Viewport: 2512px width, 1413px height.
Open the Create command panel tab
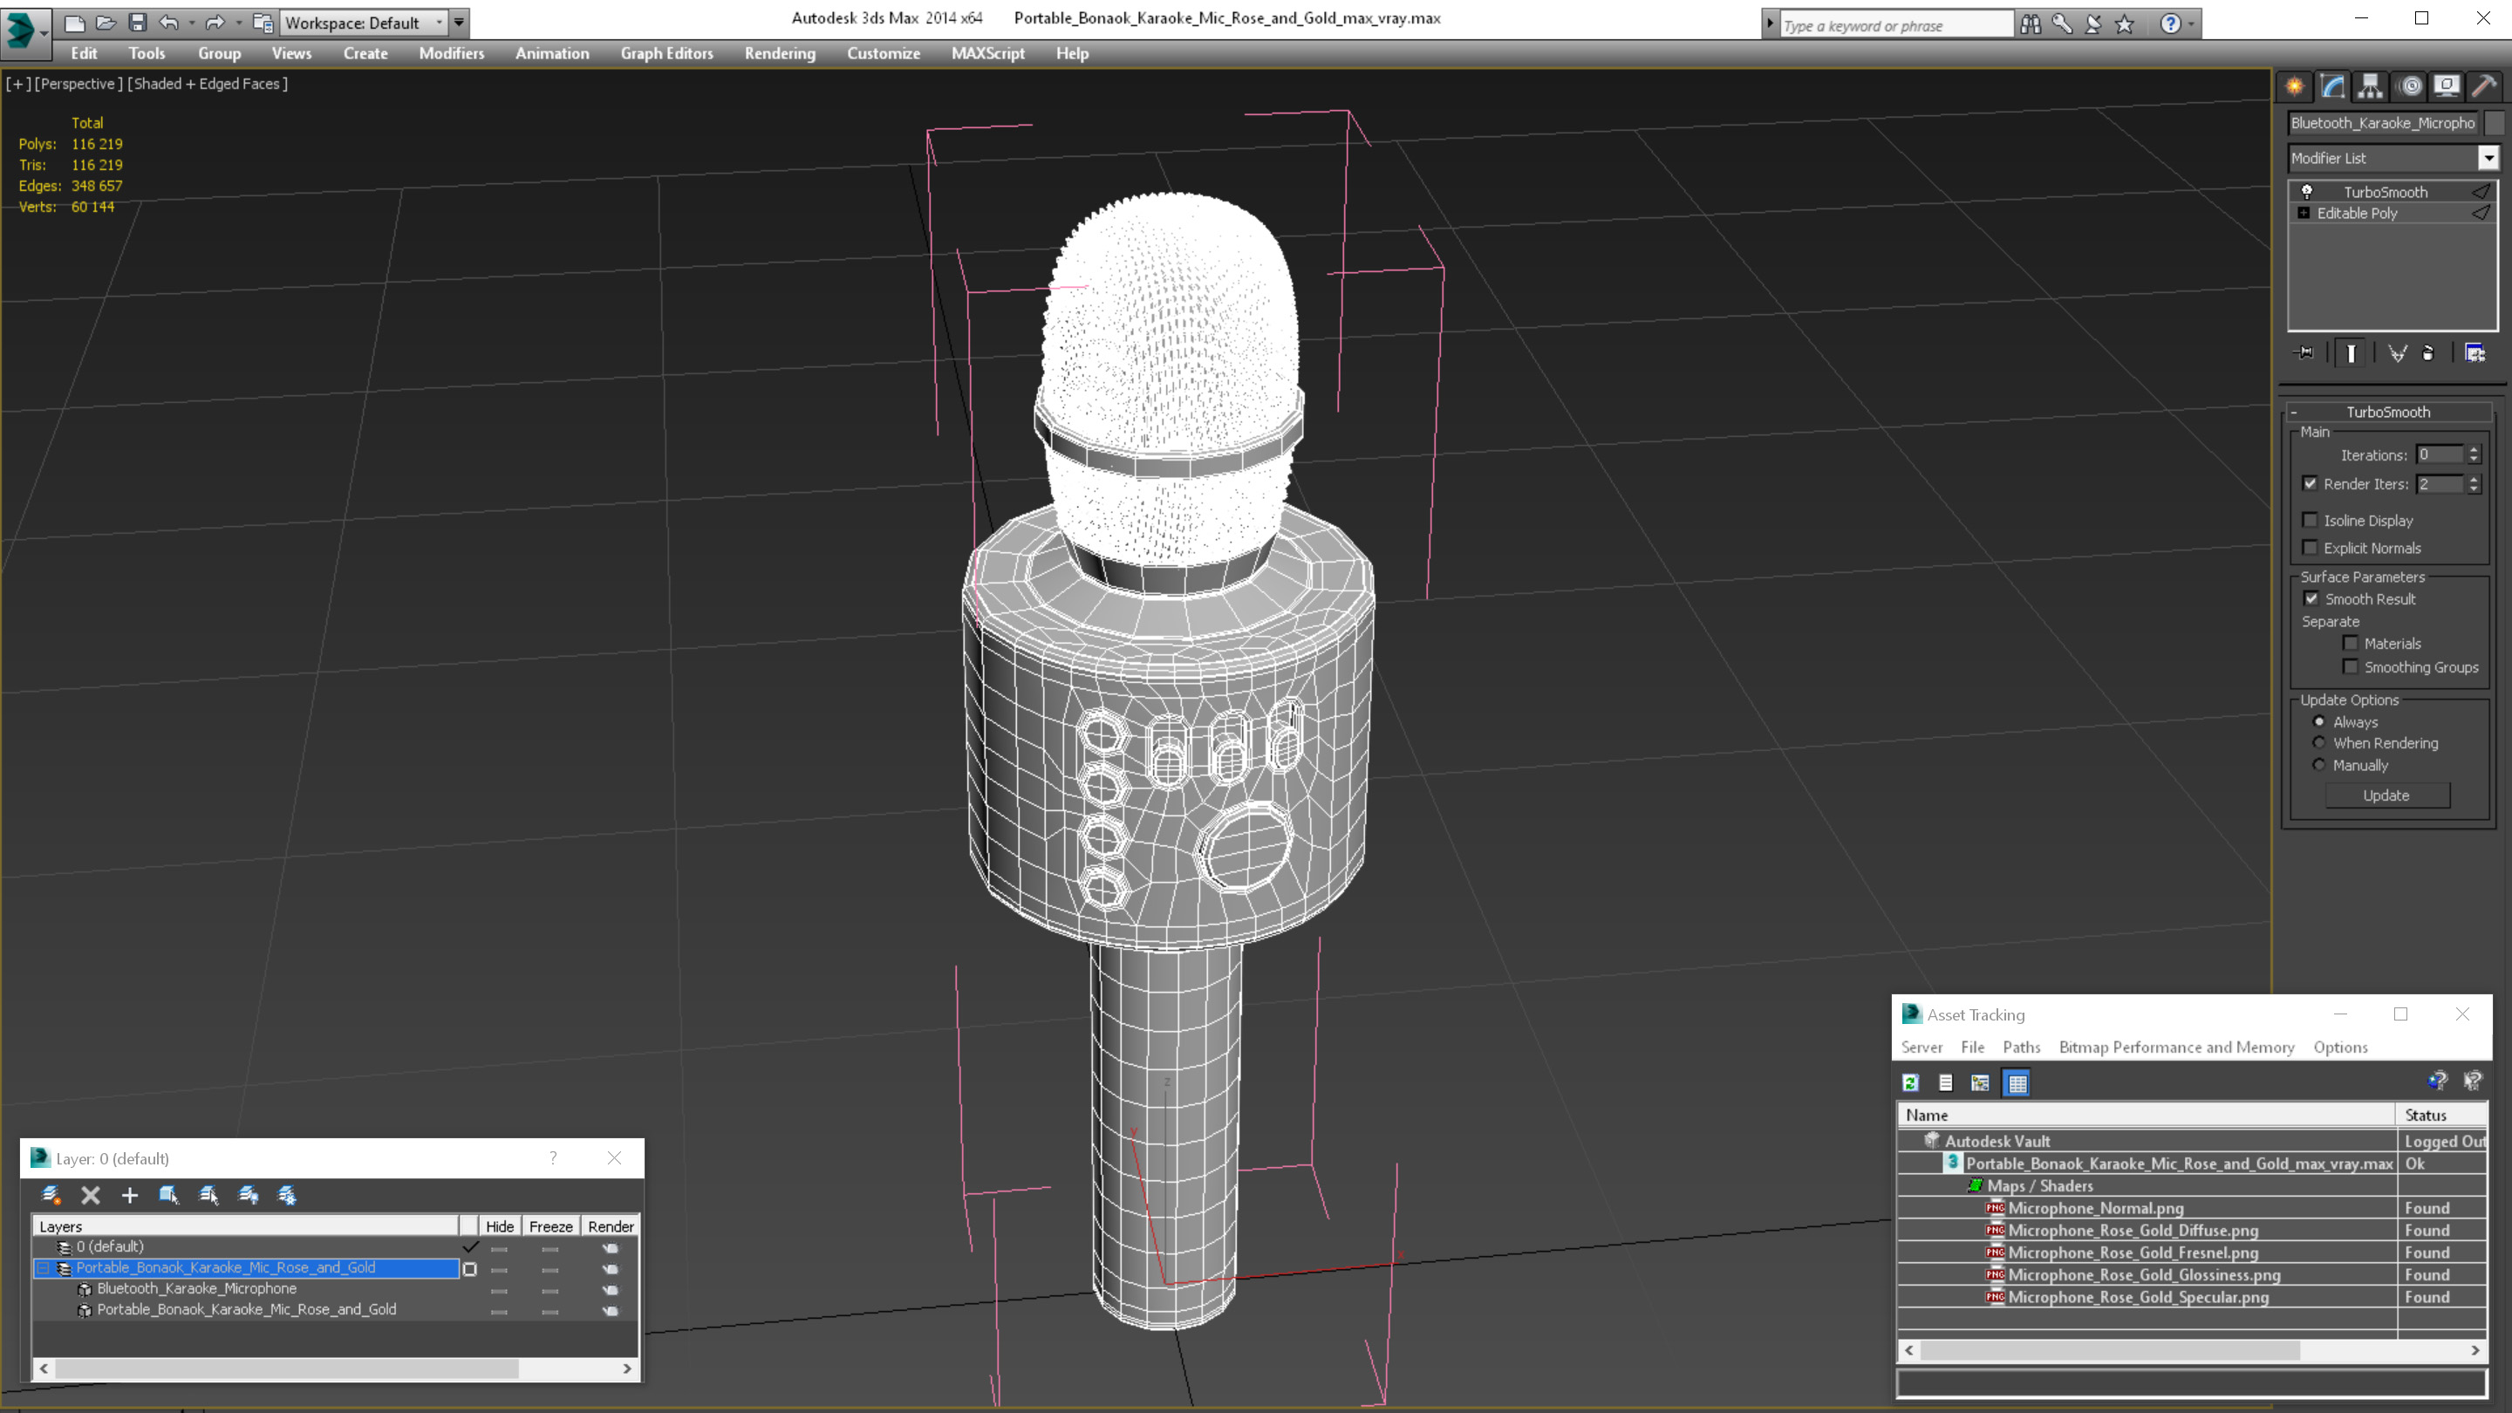[2295, 87]
